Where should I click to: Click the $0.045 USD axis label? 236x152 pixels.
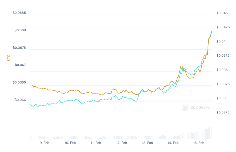222,13
